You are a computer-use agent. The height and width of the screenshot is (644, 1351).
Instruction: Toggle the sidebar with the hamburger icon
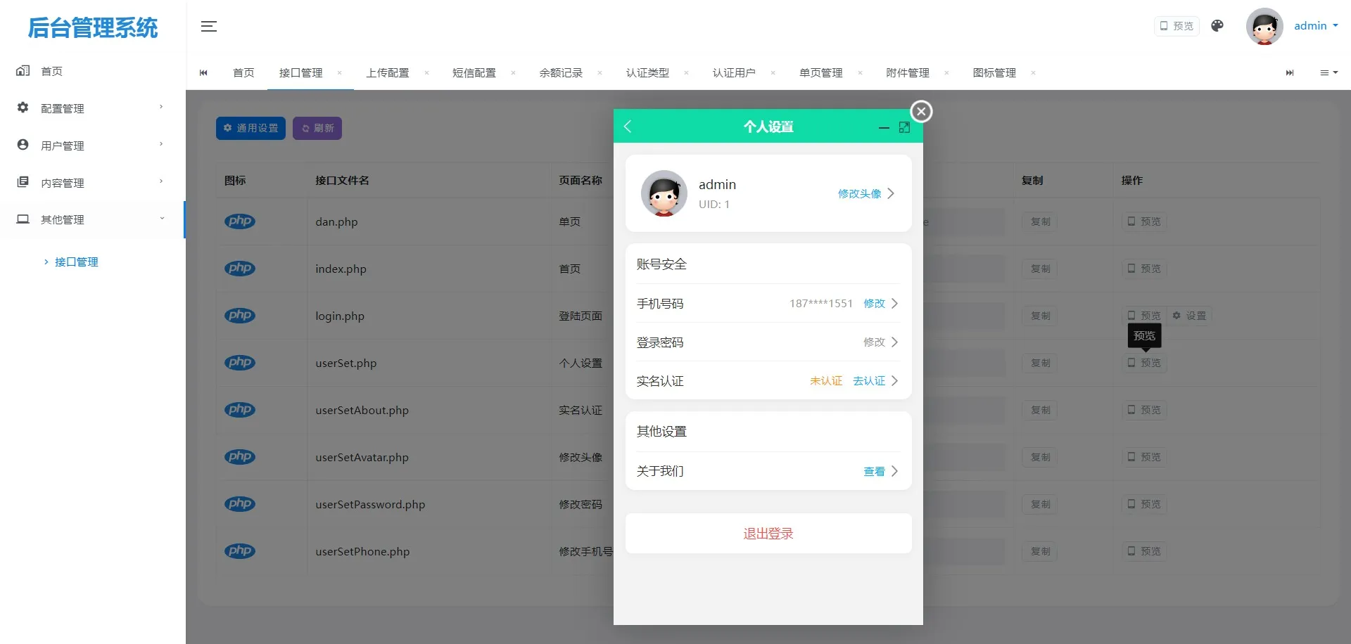pyautogui.click(x=208, y=26)
